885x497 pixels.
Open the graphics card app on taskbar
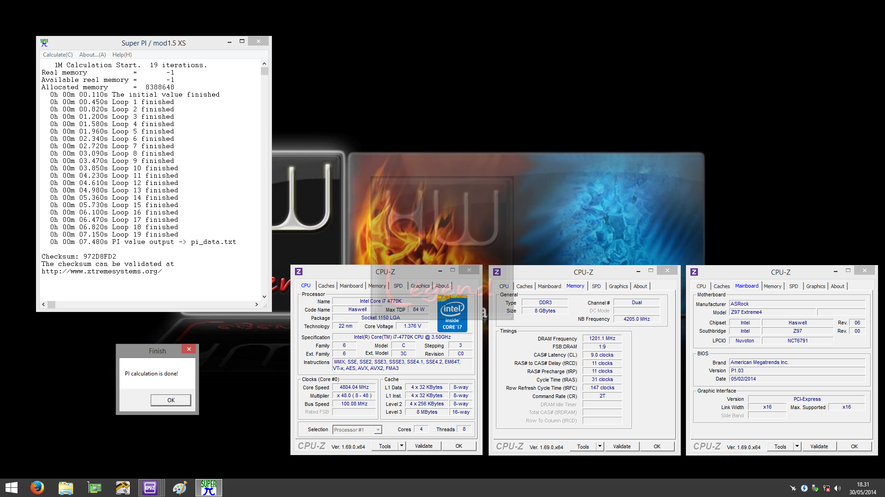point(94,488)
